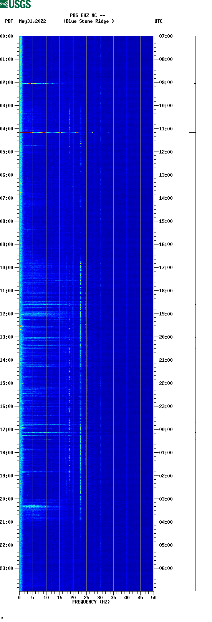The image size is (212, 622).
Task: Click the 02:00 PDT time label
Action: point(7,83)
